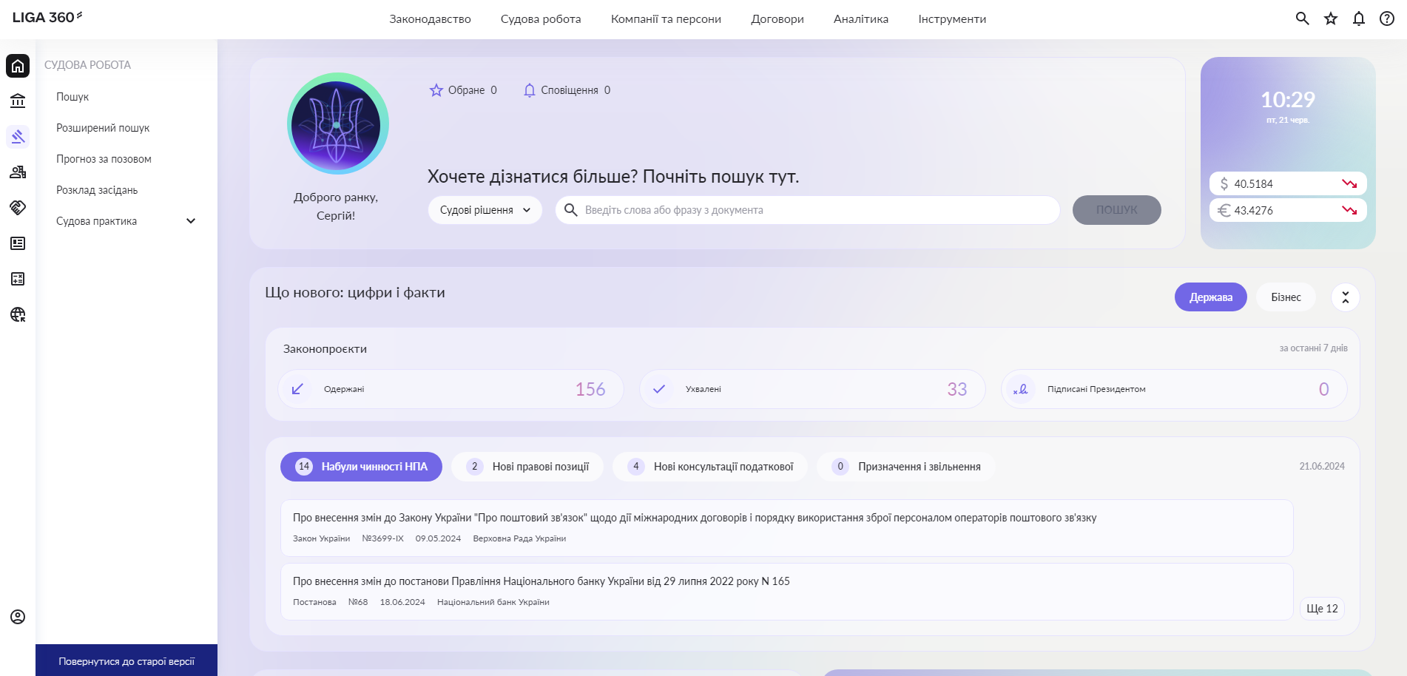Click the favorites star icon in header

1330,18
